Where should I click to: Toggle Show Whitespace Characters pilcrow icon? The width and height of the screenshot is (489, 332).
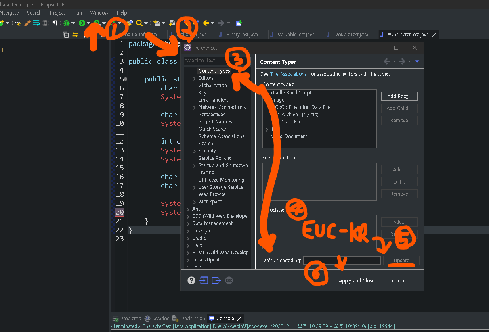pos(55,23)
